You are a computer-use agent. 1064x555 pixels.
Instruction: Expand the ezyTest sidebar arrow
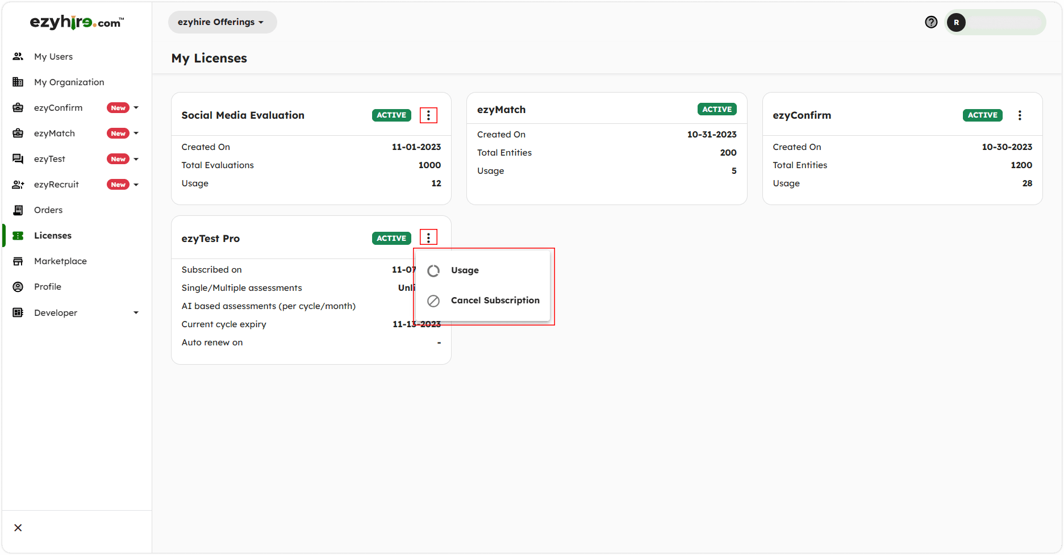coord(136,159)
